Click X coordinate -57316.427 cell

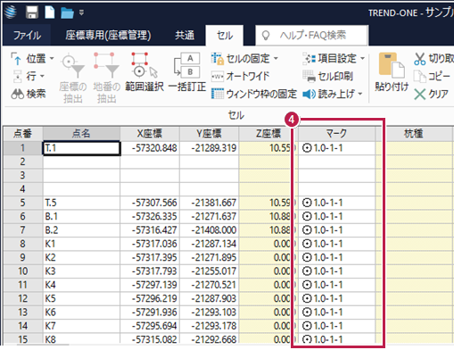[150, 230]
